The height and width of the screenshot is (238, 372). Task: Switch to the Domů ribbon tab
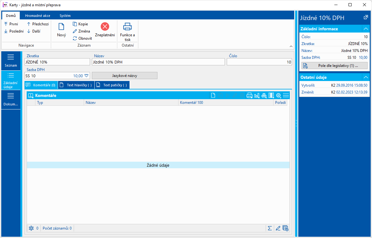pos(11,16)
